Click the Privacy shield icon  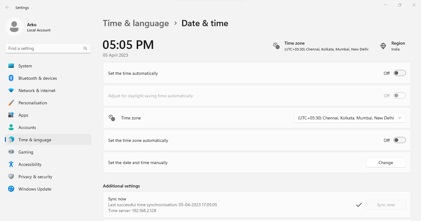coord(11,177)
